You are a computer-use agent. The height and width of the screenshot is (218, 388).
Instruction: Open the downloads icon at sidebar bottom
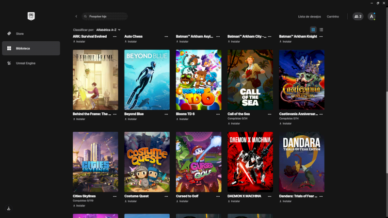point(9,208)
